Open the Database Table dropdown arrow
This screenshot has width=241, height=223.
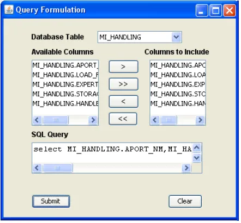(x=176, y=37)
